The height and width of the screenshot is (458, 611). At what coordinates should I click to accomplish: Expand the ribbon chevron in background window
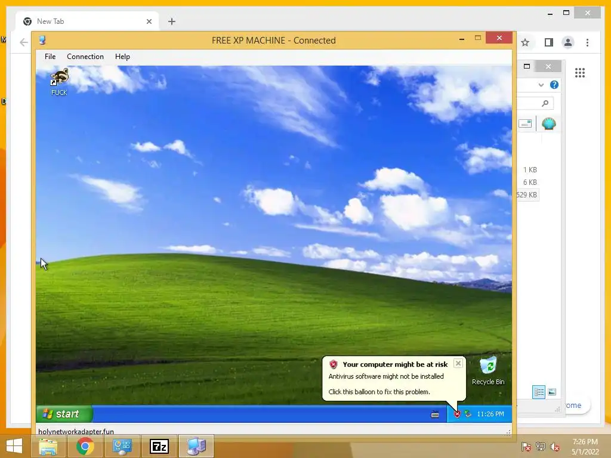tap(541, 85)
